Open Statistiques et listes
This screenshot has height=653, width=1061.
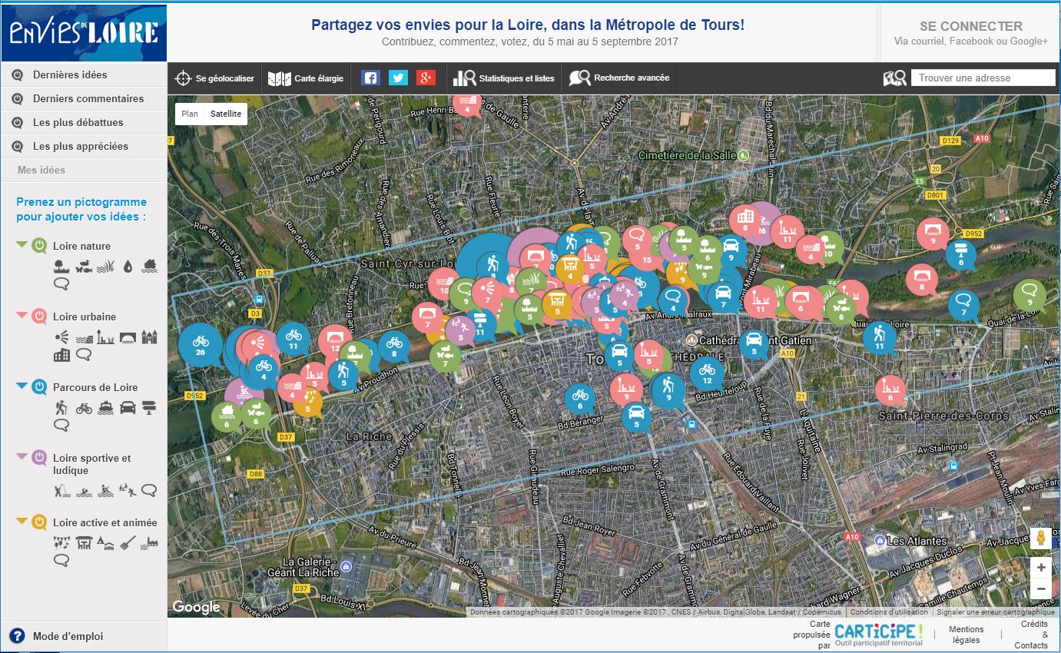(x=504, y=78)
